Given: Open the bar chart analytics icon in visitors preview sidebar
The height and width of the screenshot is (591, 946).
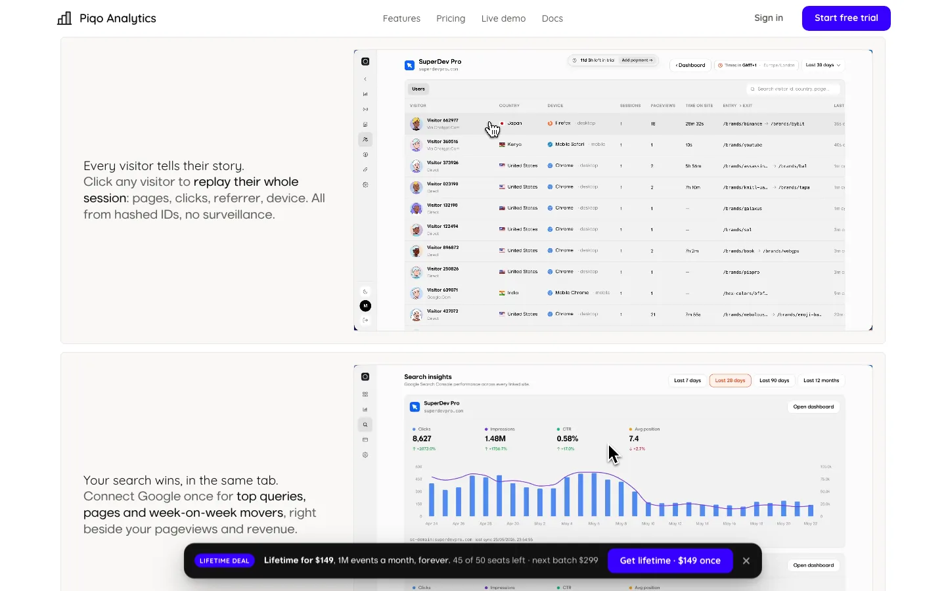Looking at the screenshot, I should click(x=365, y=94).
